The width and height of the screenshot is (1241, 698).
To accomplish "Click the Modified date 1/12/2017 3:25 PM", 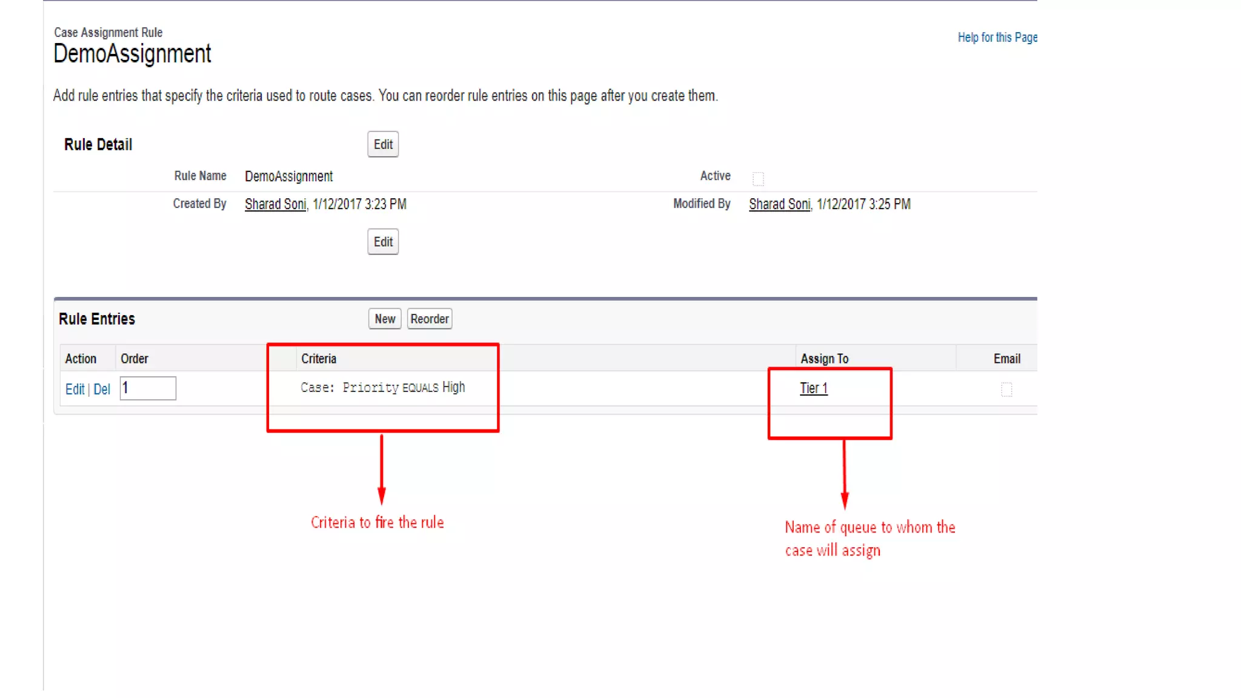I will point(863,204).
